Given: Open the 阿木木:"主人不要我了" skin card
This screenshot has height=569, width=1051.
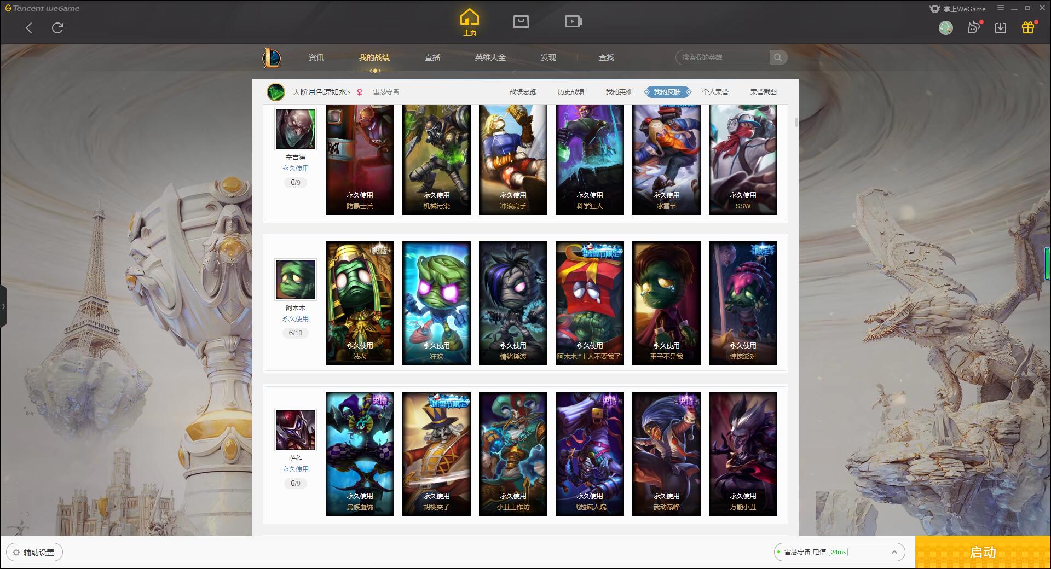Looking at the screenshot, I should pyautogui.click(x=590, y=303).
